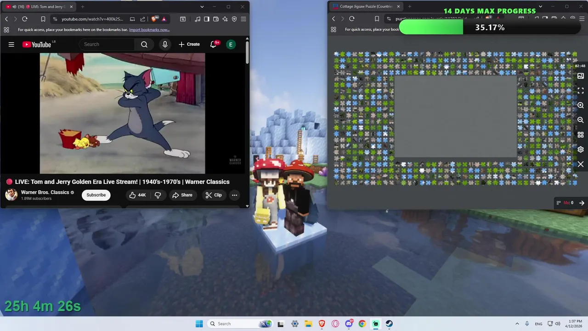Open the Windows Start menu
Viewport: 588px width, 331px height.
tap(199, 324)
